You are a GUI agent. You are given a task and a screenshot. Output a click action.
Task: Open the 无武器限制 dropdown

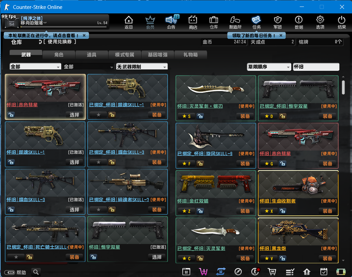pos(141,67)
